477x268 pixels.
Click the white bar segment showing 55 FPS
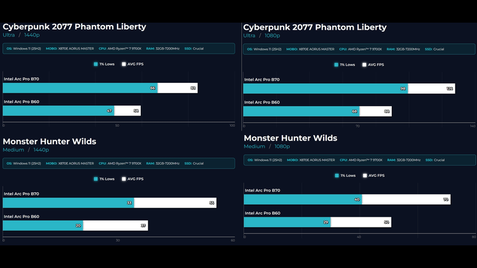(175, 203)
